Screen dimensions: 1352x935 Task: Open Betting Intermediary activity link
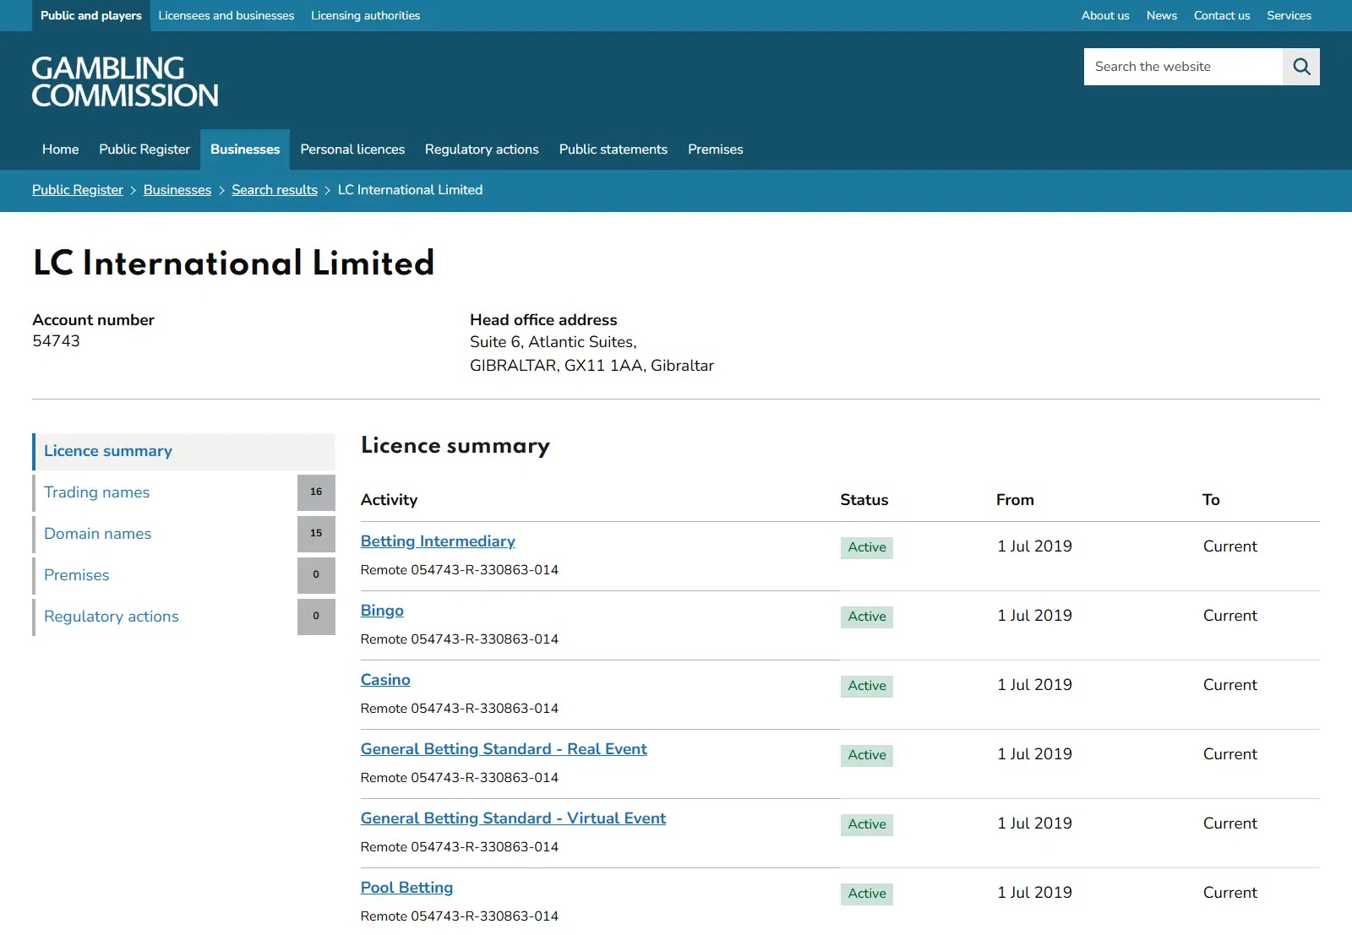(x=438, y=541)
